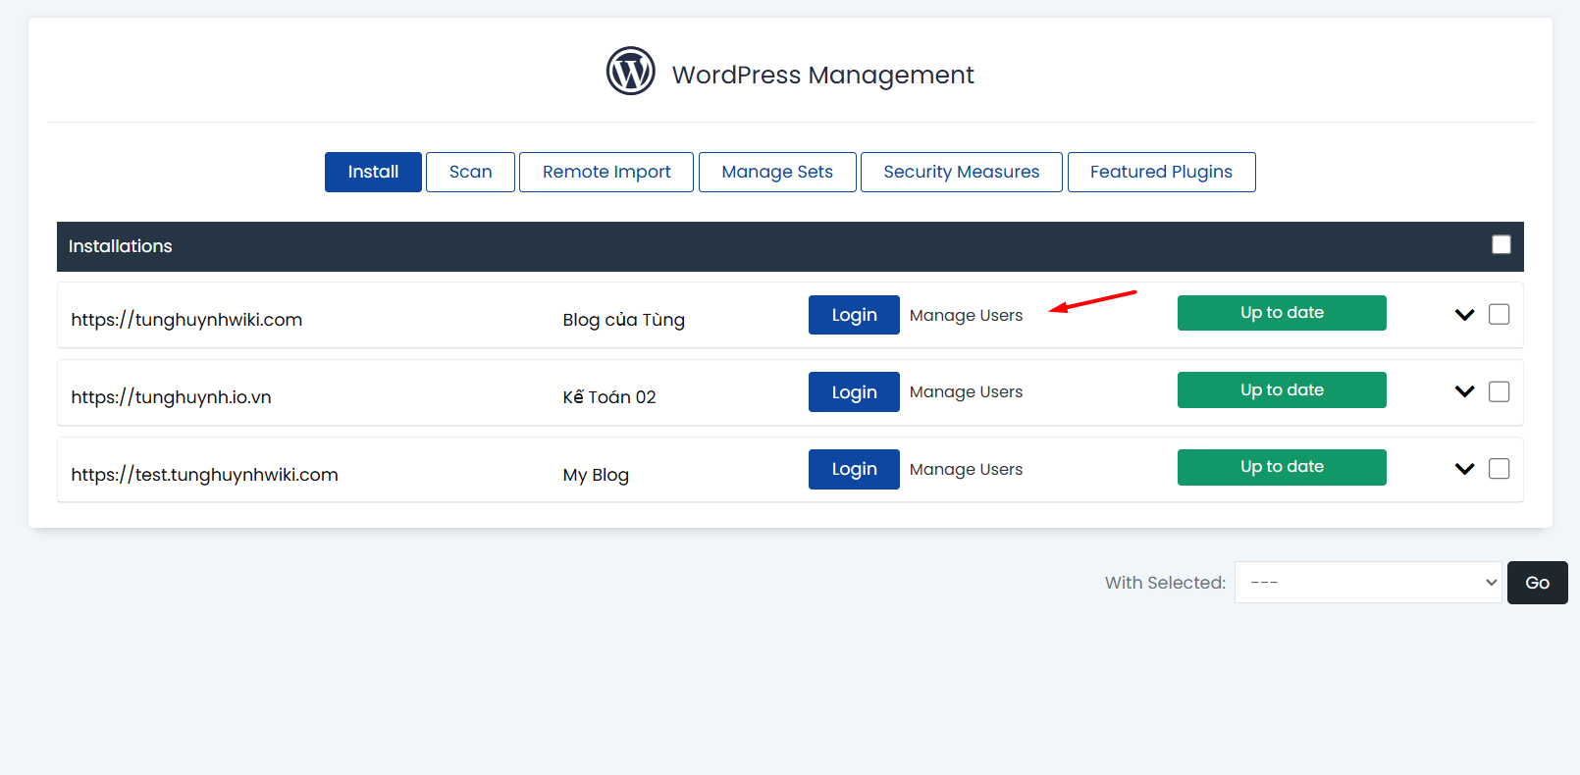1580x775 pixels.
Task: Click the https://tunghuynhwiki.com URL
Action: (186, 320)
